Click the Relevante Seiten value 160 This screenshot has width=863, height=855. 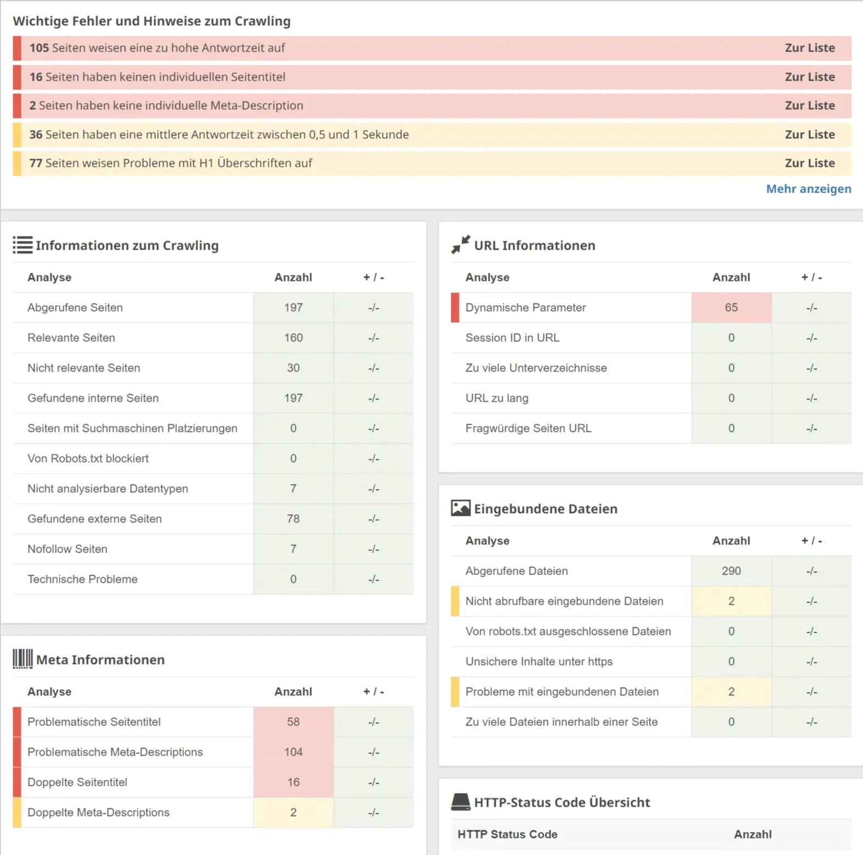(x=293, y=337)
